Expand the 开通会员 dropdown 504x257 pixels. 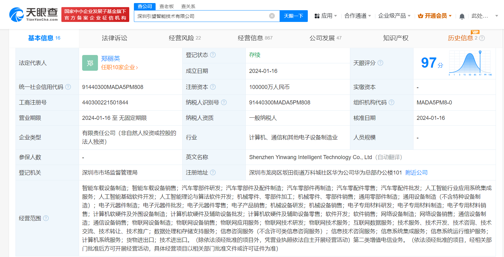[x=435, y=16]
